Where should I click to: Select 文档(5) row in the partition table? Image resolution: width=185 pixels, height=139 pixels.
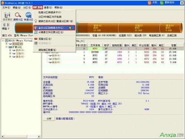tap(113, 59)
